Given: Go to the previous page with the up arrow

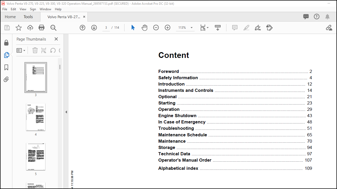Looking at the screenshot, I should click(82, 28).
